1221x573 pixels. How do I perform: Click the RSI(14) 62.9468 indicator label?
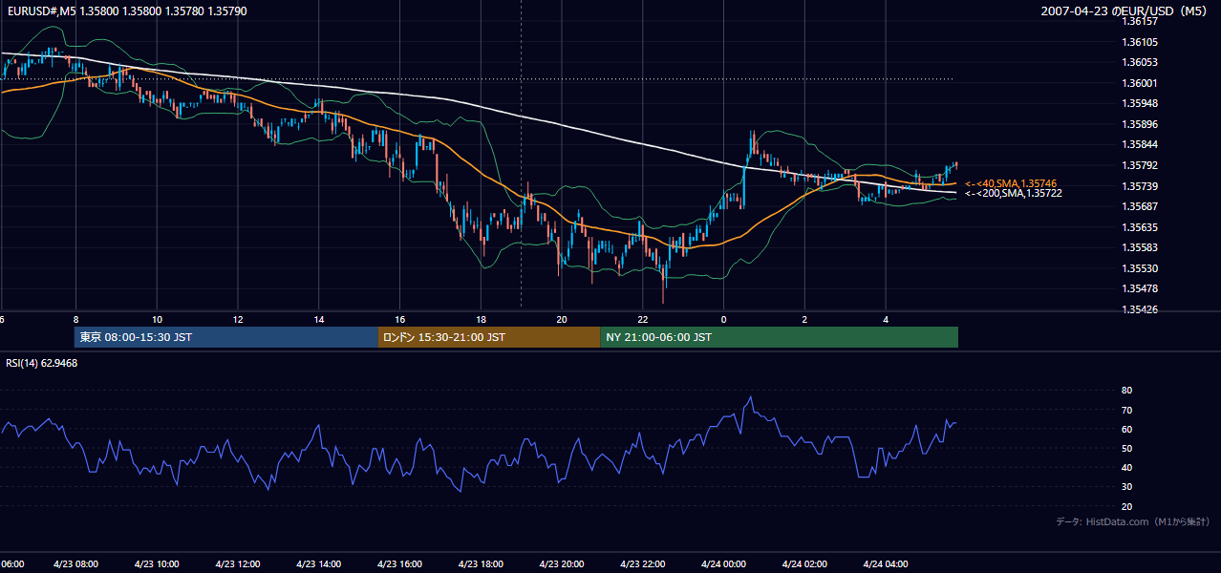coord(42,363)
